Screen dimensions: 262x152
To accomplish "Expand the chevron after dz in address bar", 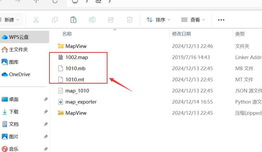I will click(110, 1).
